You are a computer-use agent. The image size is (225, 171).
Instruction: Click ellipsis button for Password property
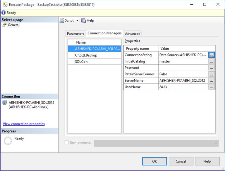point(212,68)
